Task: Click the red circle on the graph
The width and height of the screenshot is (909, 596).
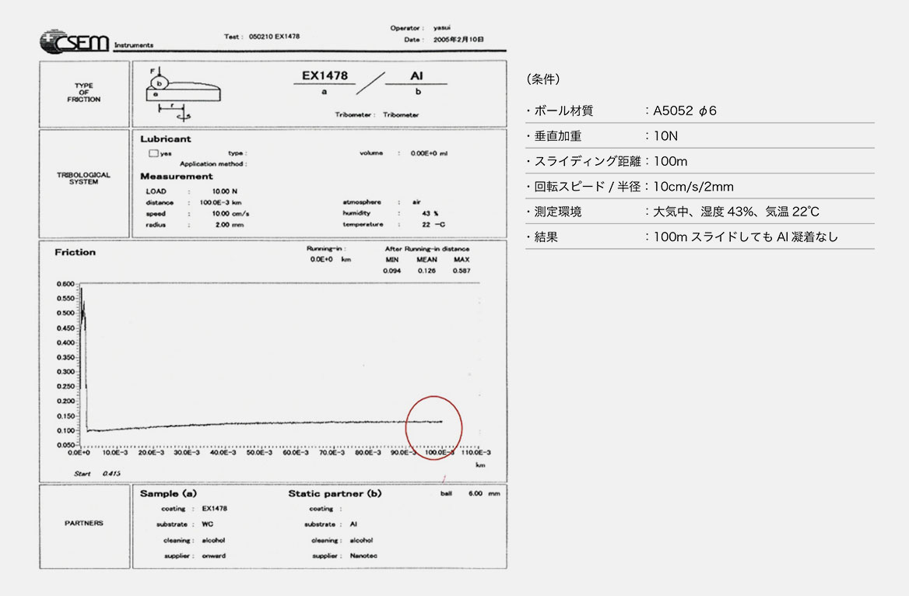Action: 434,427
